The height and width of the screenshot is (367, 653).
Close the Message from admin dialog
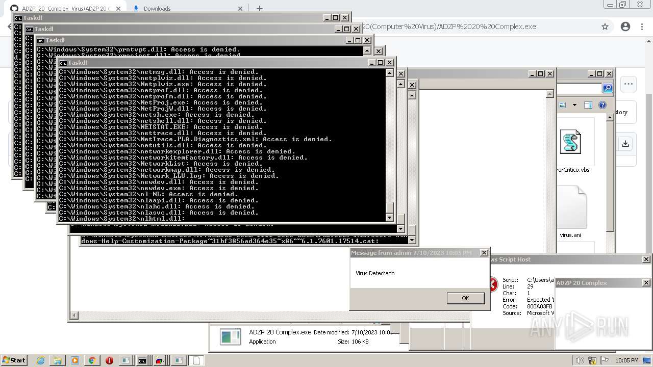(x=484, y=253)
